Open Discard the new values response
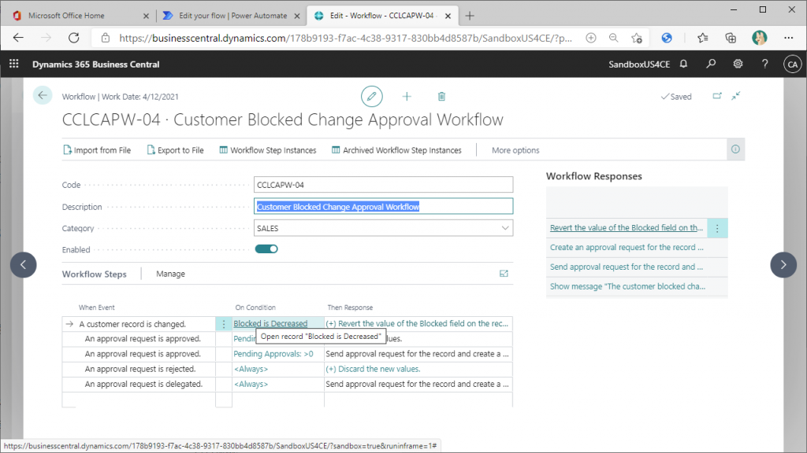The image size is (807, 453). point(373,369)
